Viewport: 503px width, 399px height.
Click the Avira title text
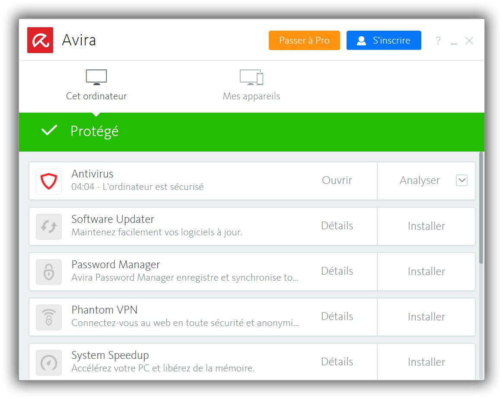click(79, 41)
